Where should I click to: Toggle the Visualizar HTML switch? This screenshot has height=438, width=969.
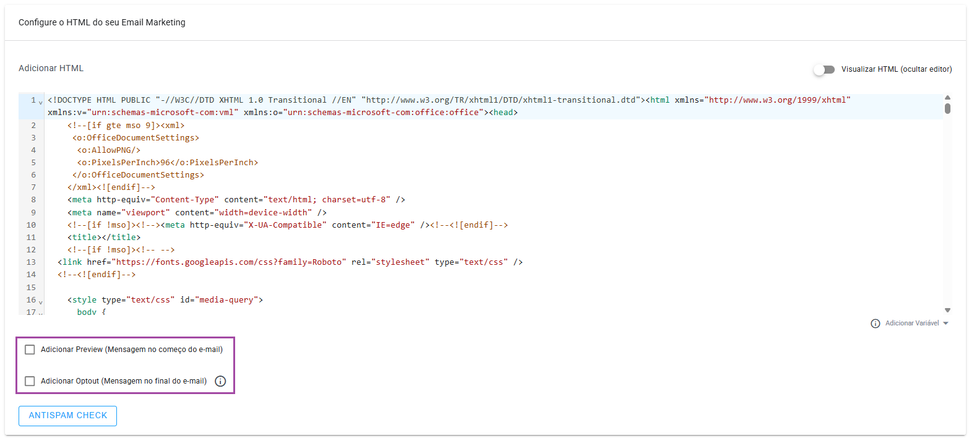coord(824,69)
